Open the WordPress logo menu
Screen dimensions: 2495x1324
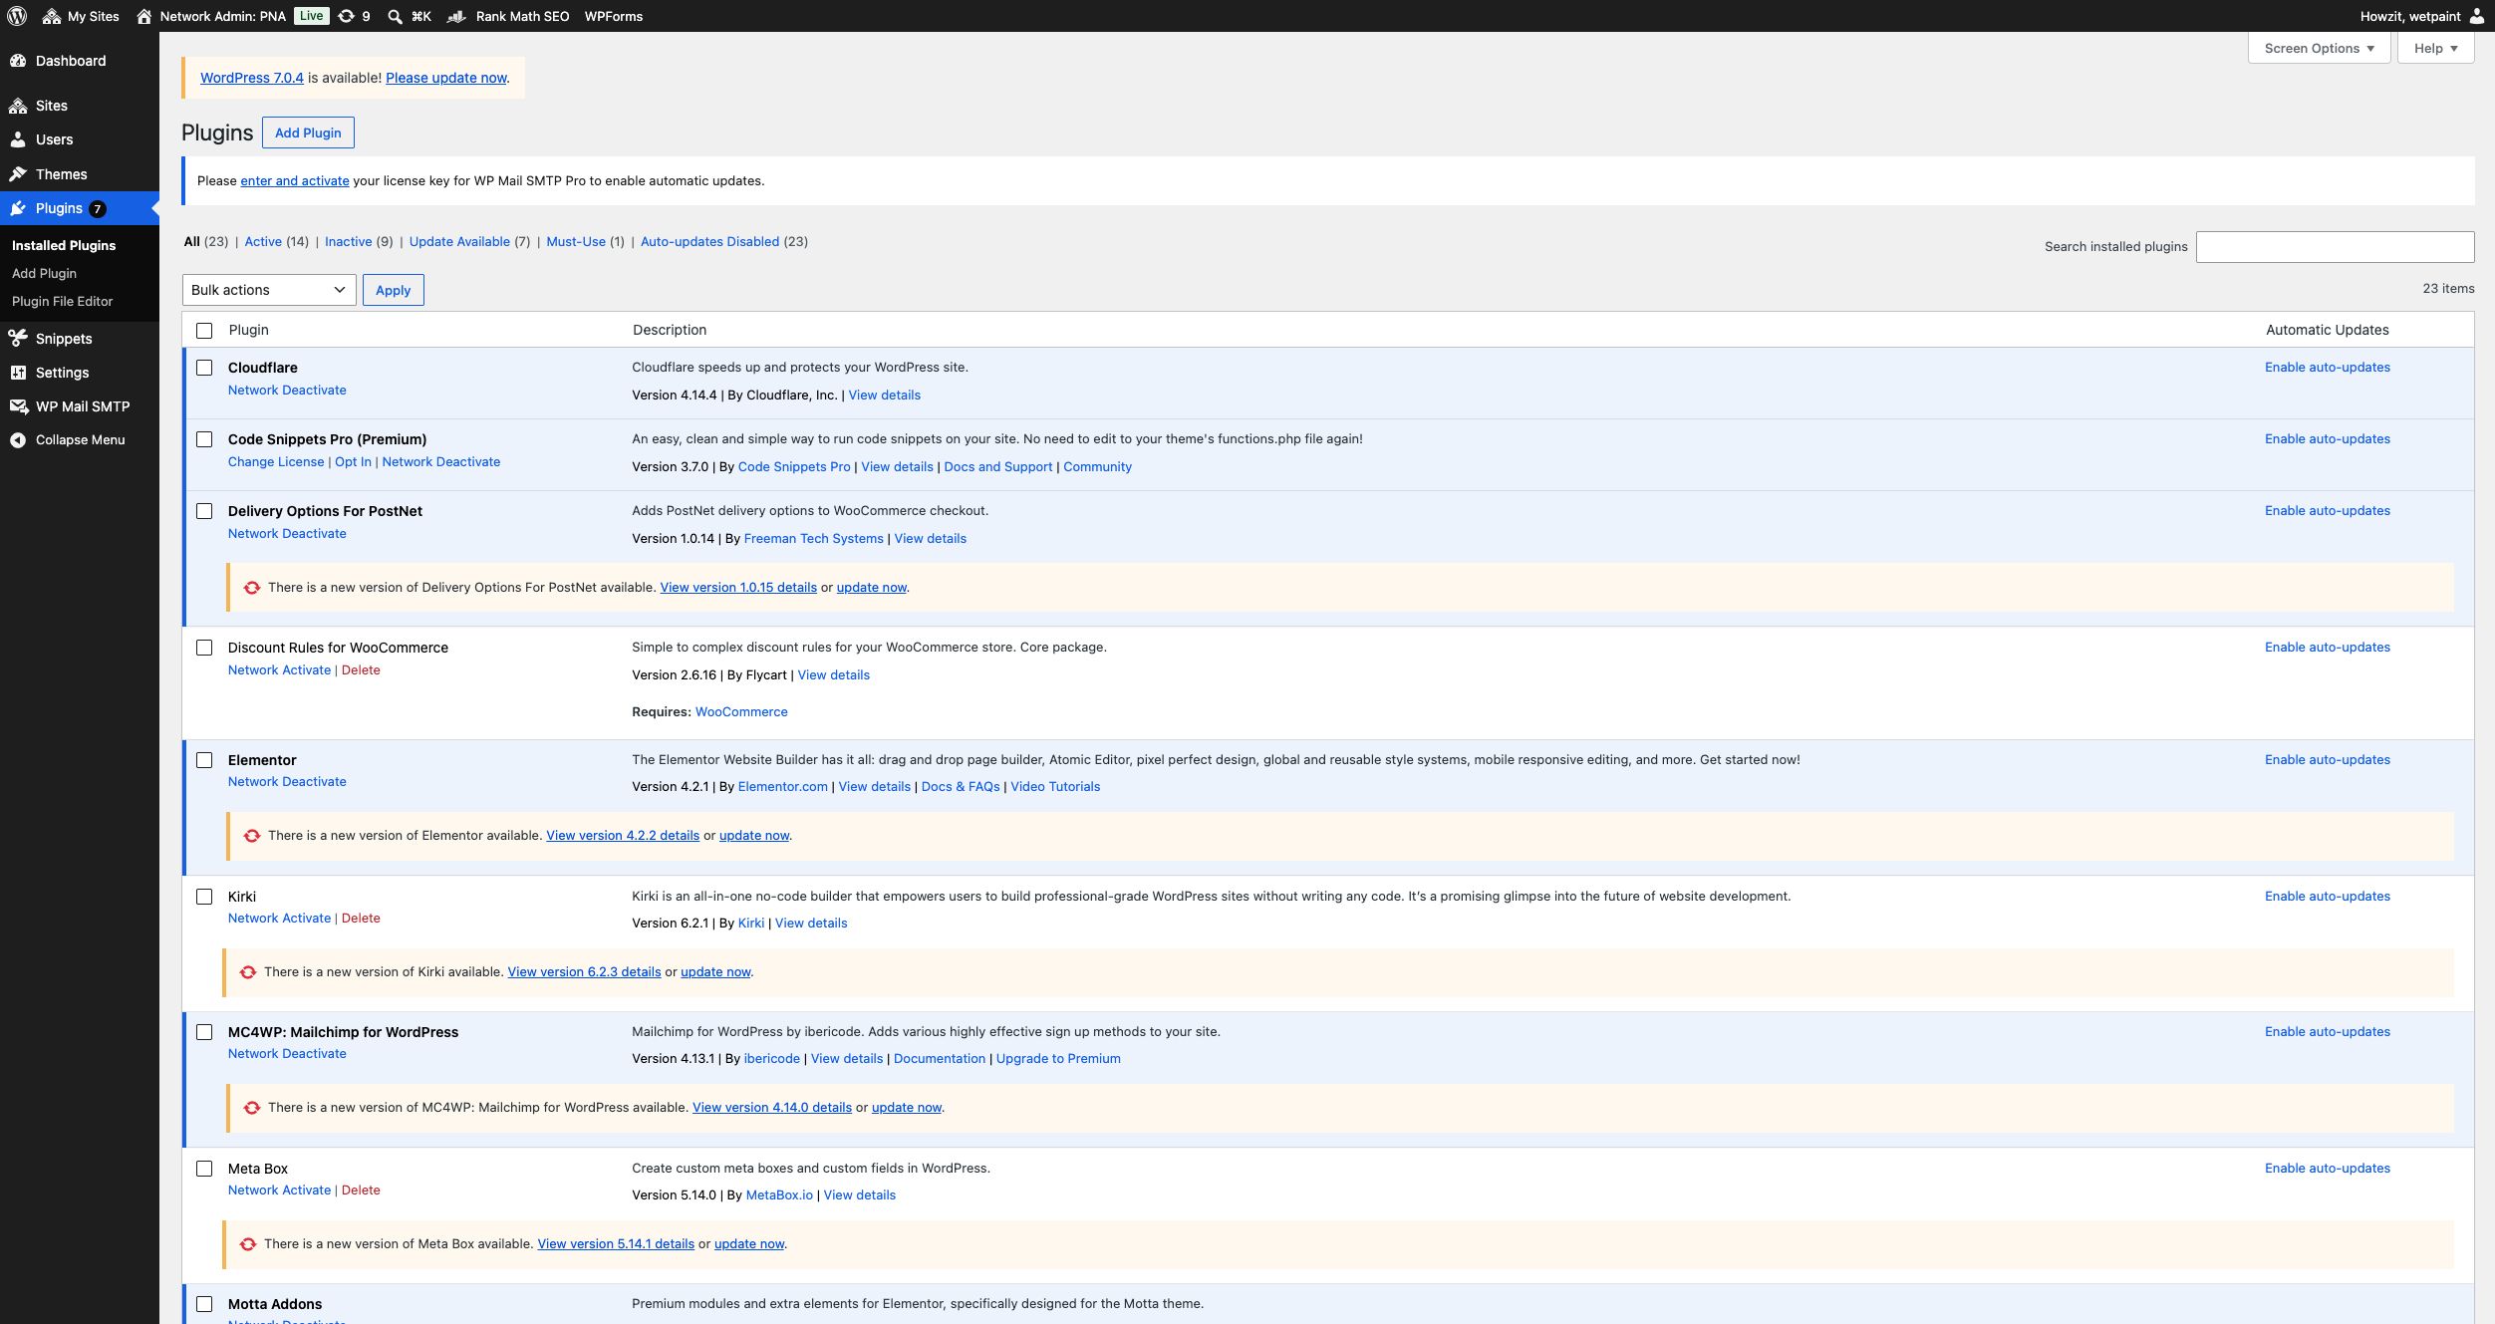pos(17,16)
